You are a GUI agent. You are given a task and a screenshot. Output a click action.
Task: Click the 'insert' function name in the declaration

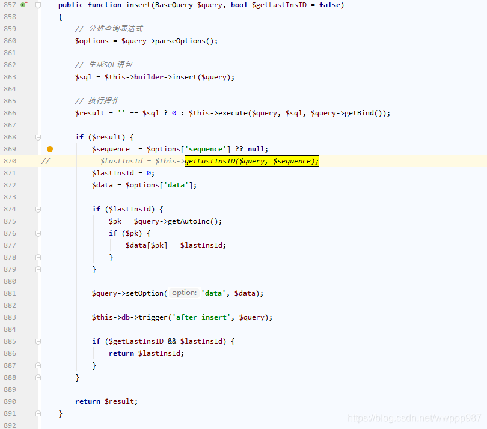(138, 5)
